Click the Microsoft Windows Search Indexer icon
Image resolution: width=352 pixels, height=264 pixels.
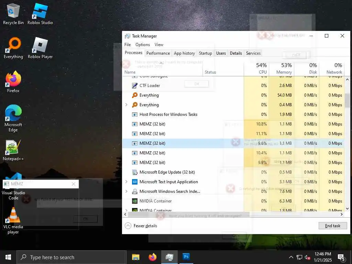click(x=135, y=191)
